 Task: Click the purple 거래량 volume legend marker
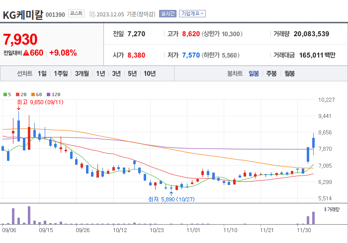pyautogui.click(x=325, y=209)
